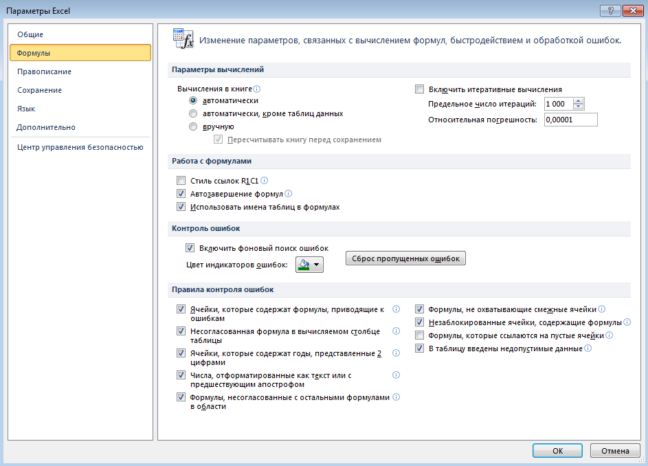Click info icon next to Вычисления в книге
Viewport: 648px width, 466px height.
[256, 89]
